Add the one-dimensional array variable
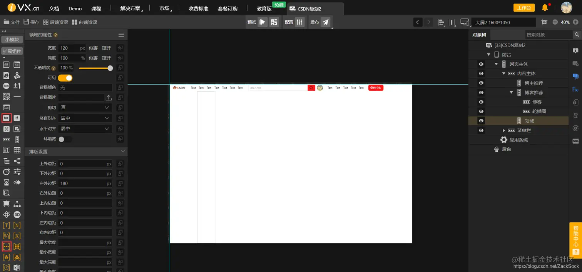The width and height of the screenshot is (582, 272). (x=6, y=246)
